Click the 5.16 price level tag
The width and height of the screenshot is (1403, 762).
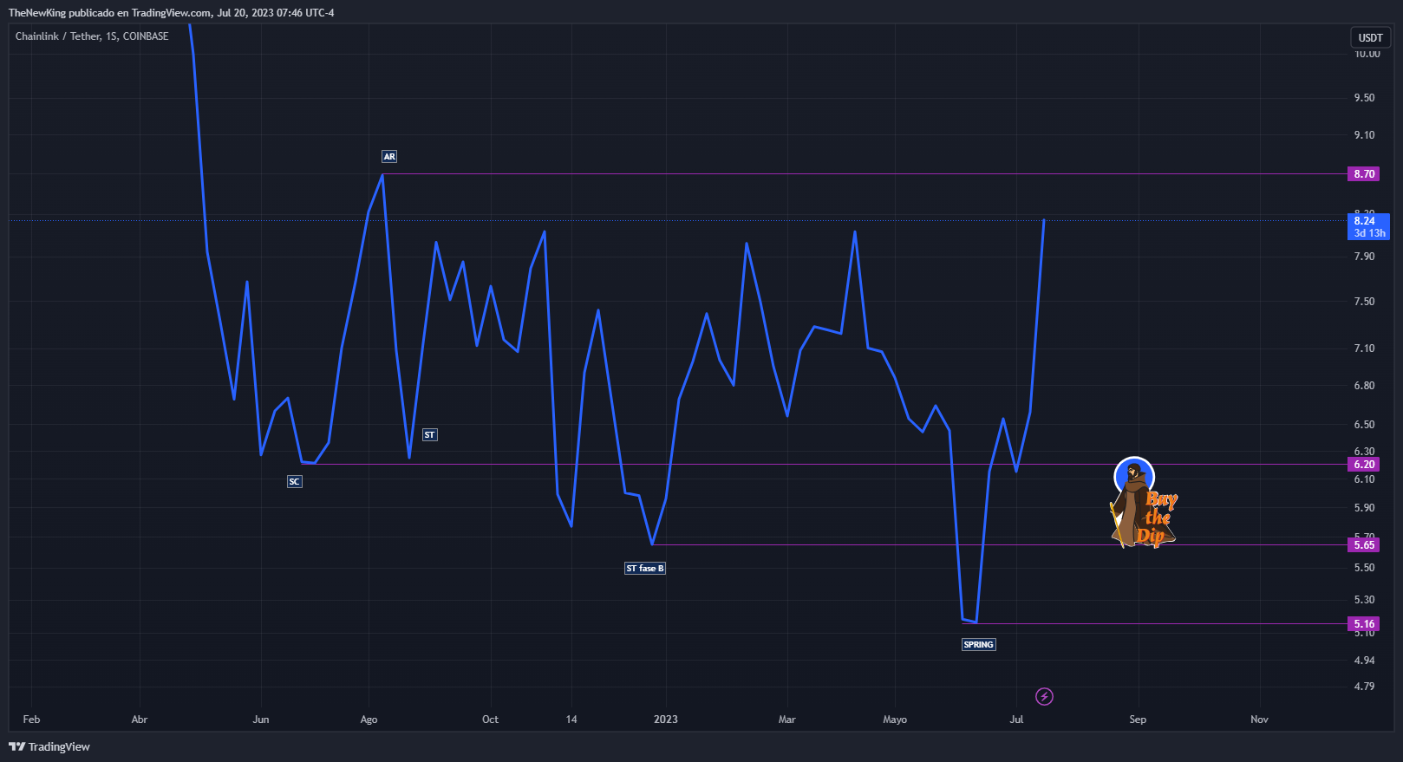click(x=1365, y=624)
